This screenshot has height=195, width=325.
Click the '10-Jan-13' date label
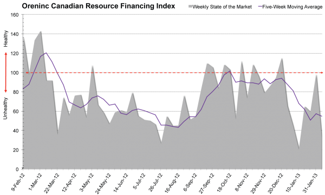[x=294, y=183]
